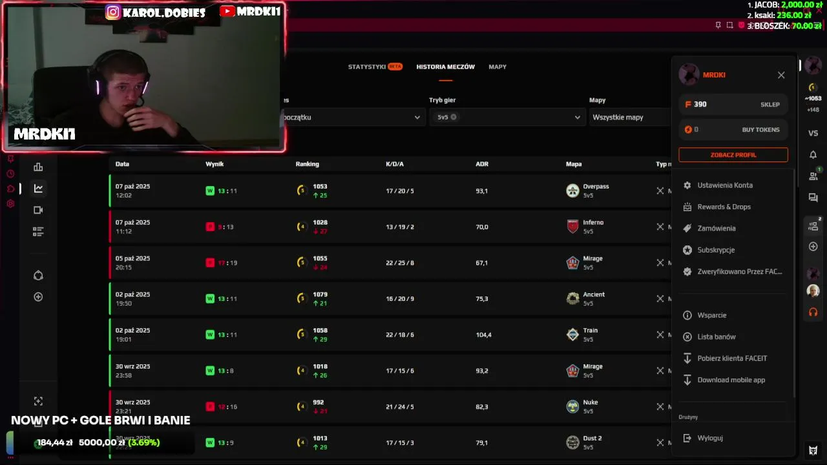Click the red gear icon at far left
The image size is (827, 465).
[x=10, y=203]
